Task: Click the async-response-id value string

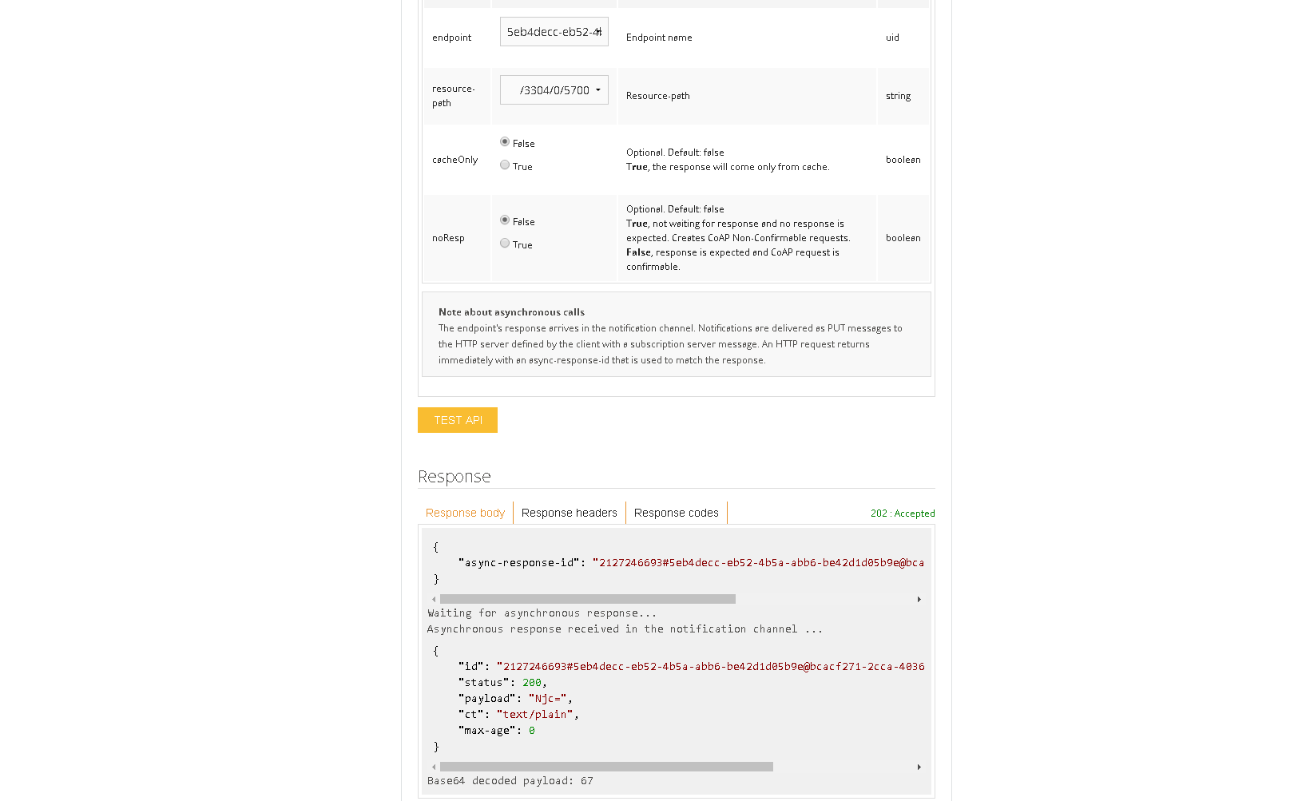Action: pyautogui.click(x=759, y=563)
